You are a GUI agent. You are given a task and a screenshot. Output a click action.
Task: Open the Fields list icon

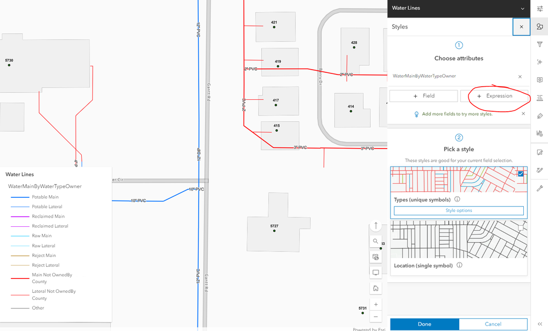[x=540, y=98]
